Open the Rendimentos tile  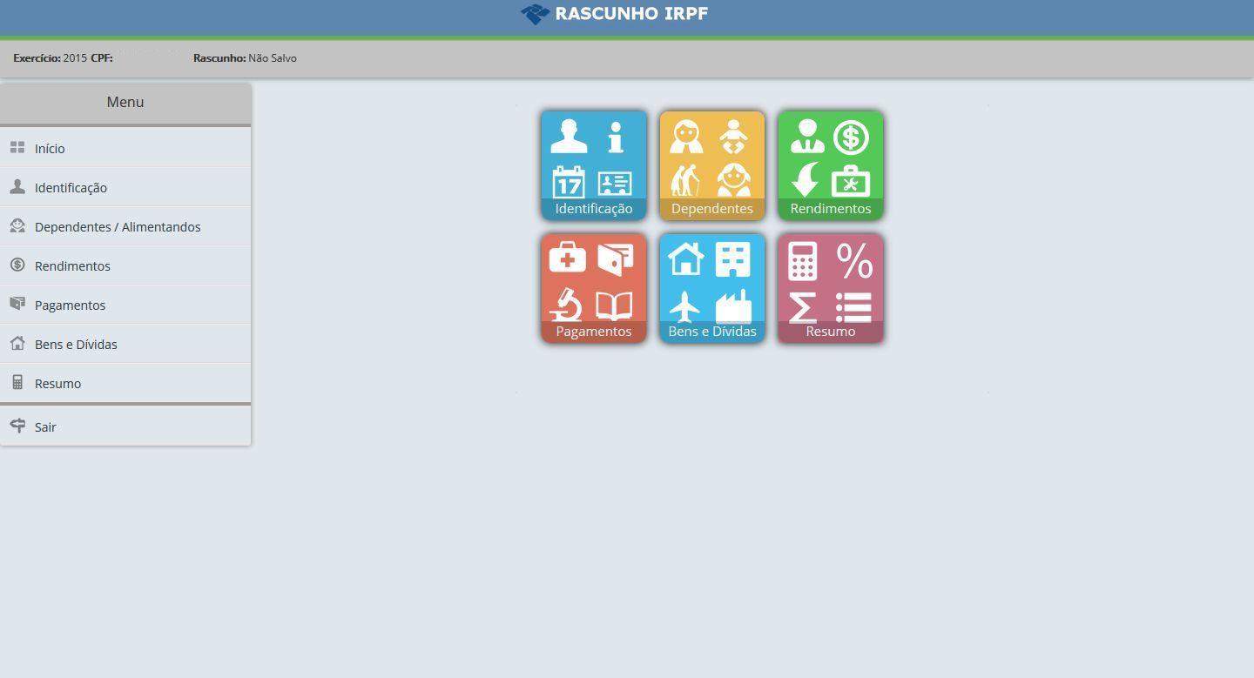[x=831, y=165]
